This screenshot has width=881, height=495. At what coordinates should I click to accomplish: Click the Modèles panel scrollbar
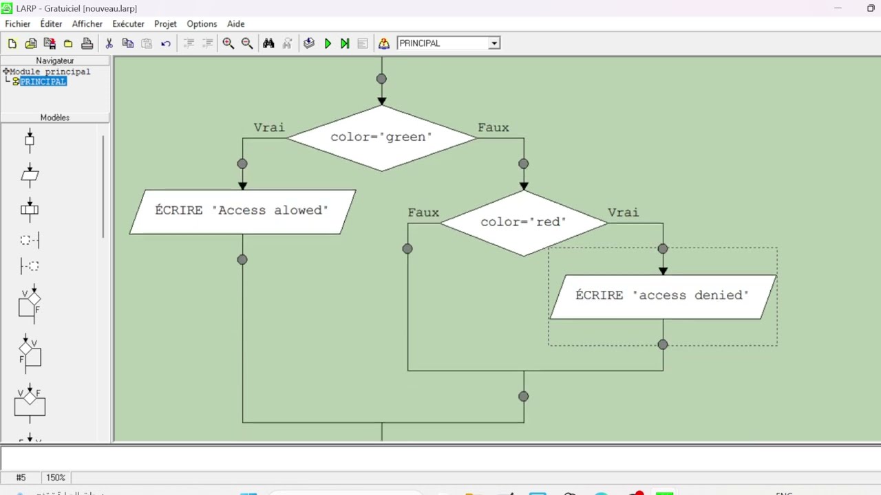[104, 186]
